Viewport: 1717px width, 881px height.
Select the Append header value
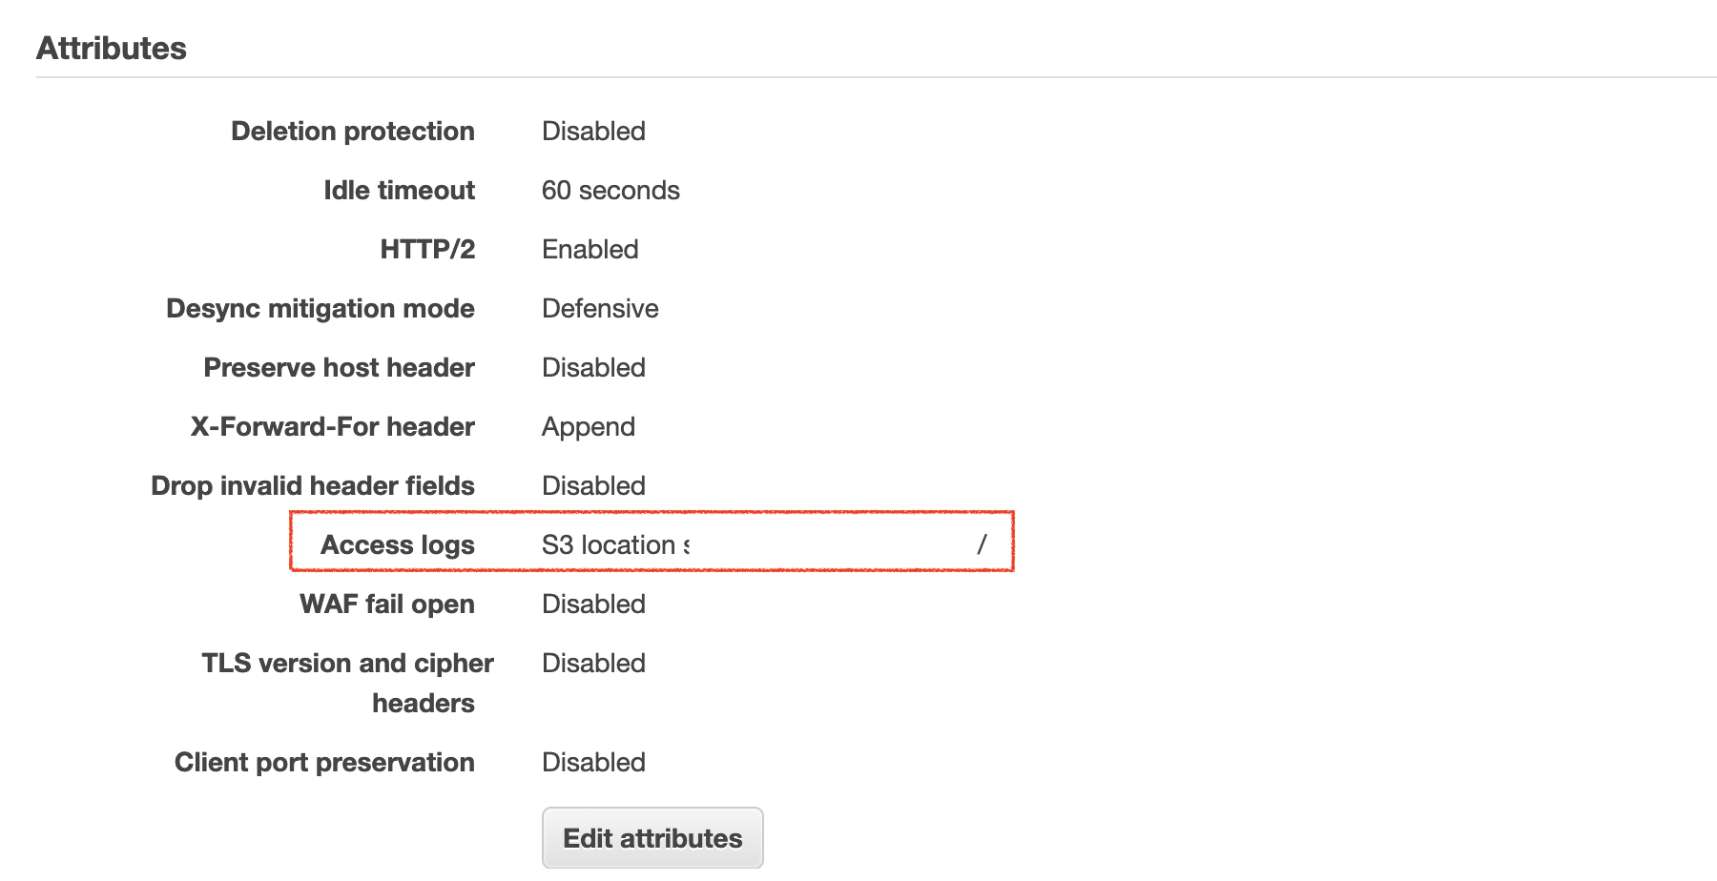tap(589, 426)
